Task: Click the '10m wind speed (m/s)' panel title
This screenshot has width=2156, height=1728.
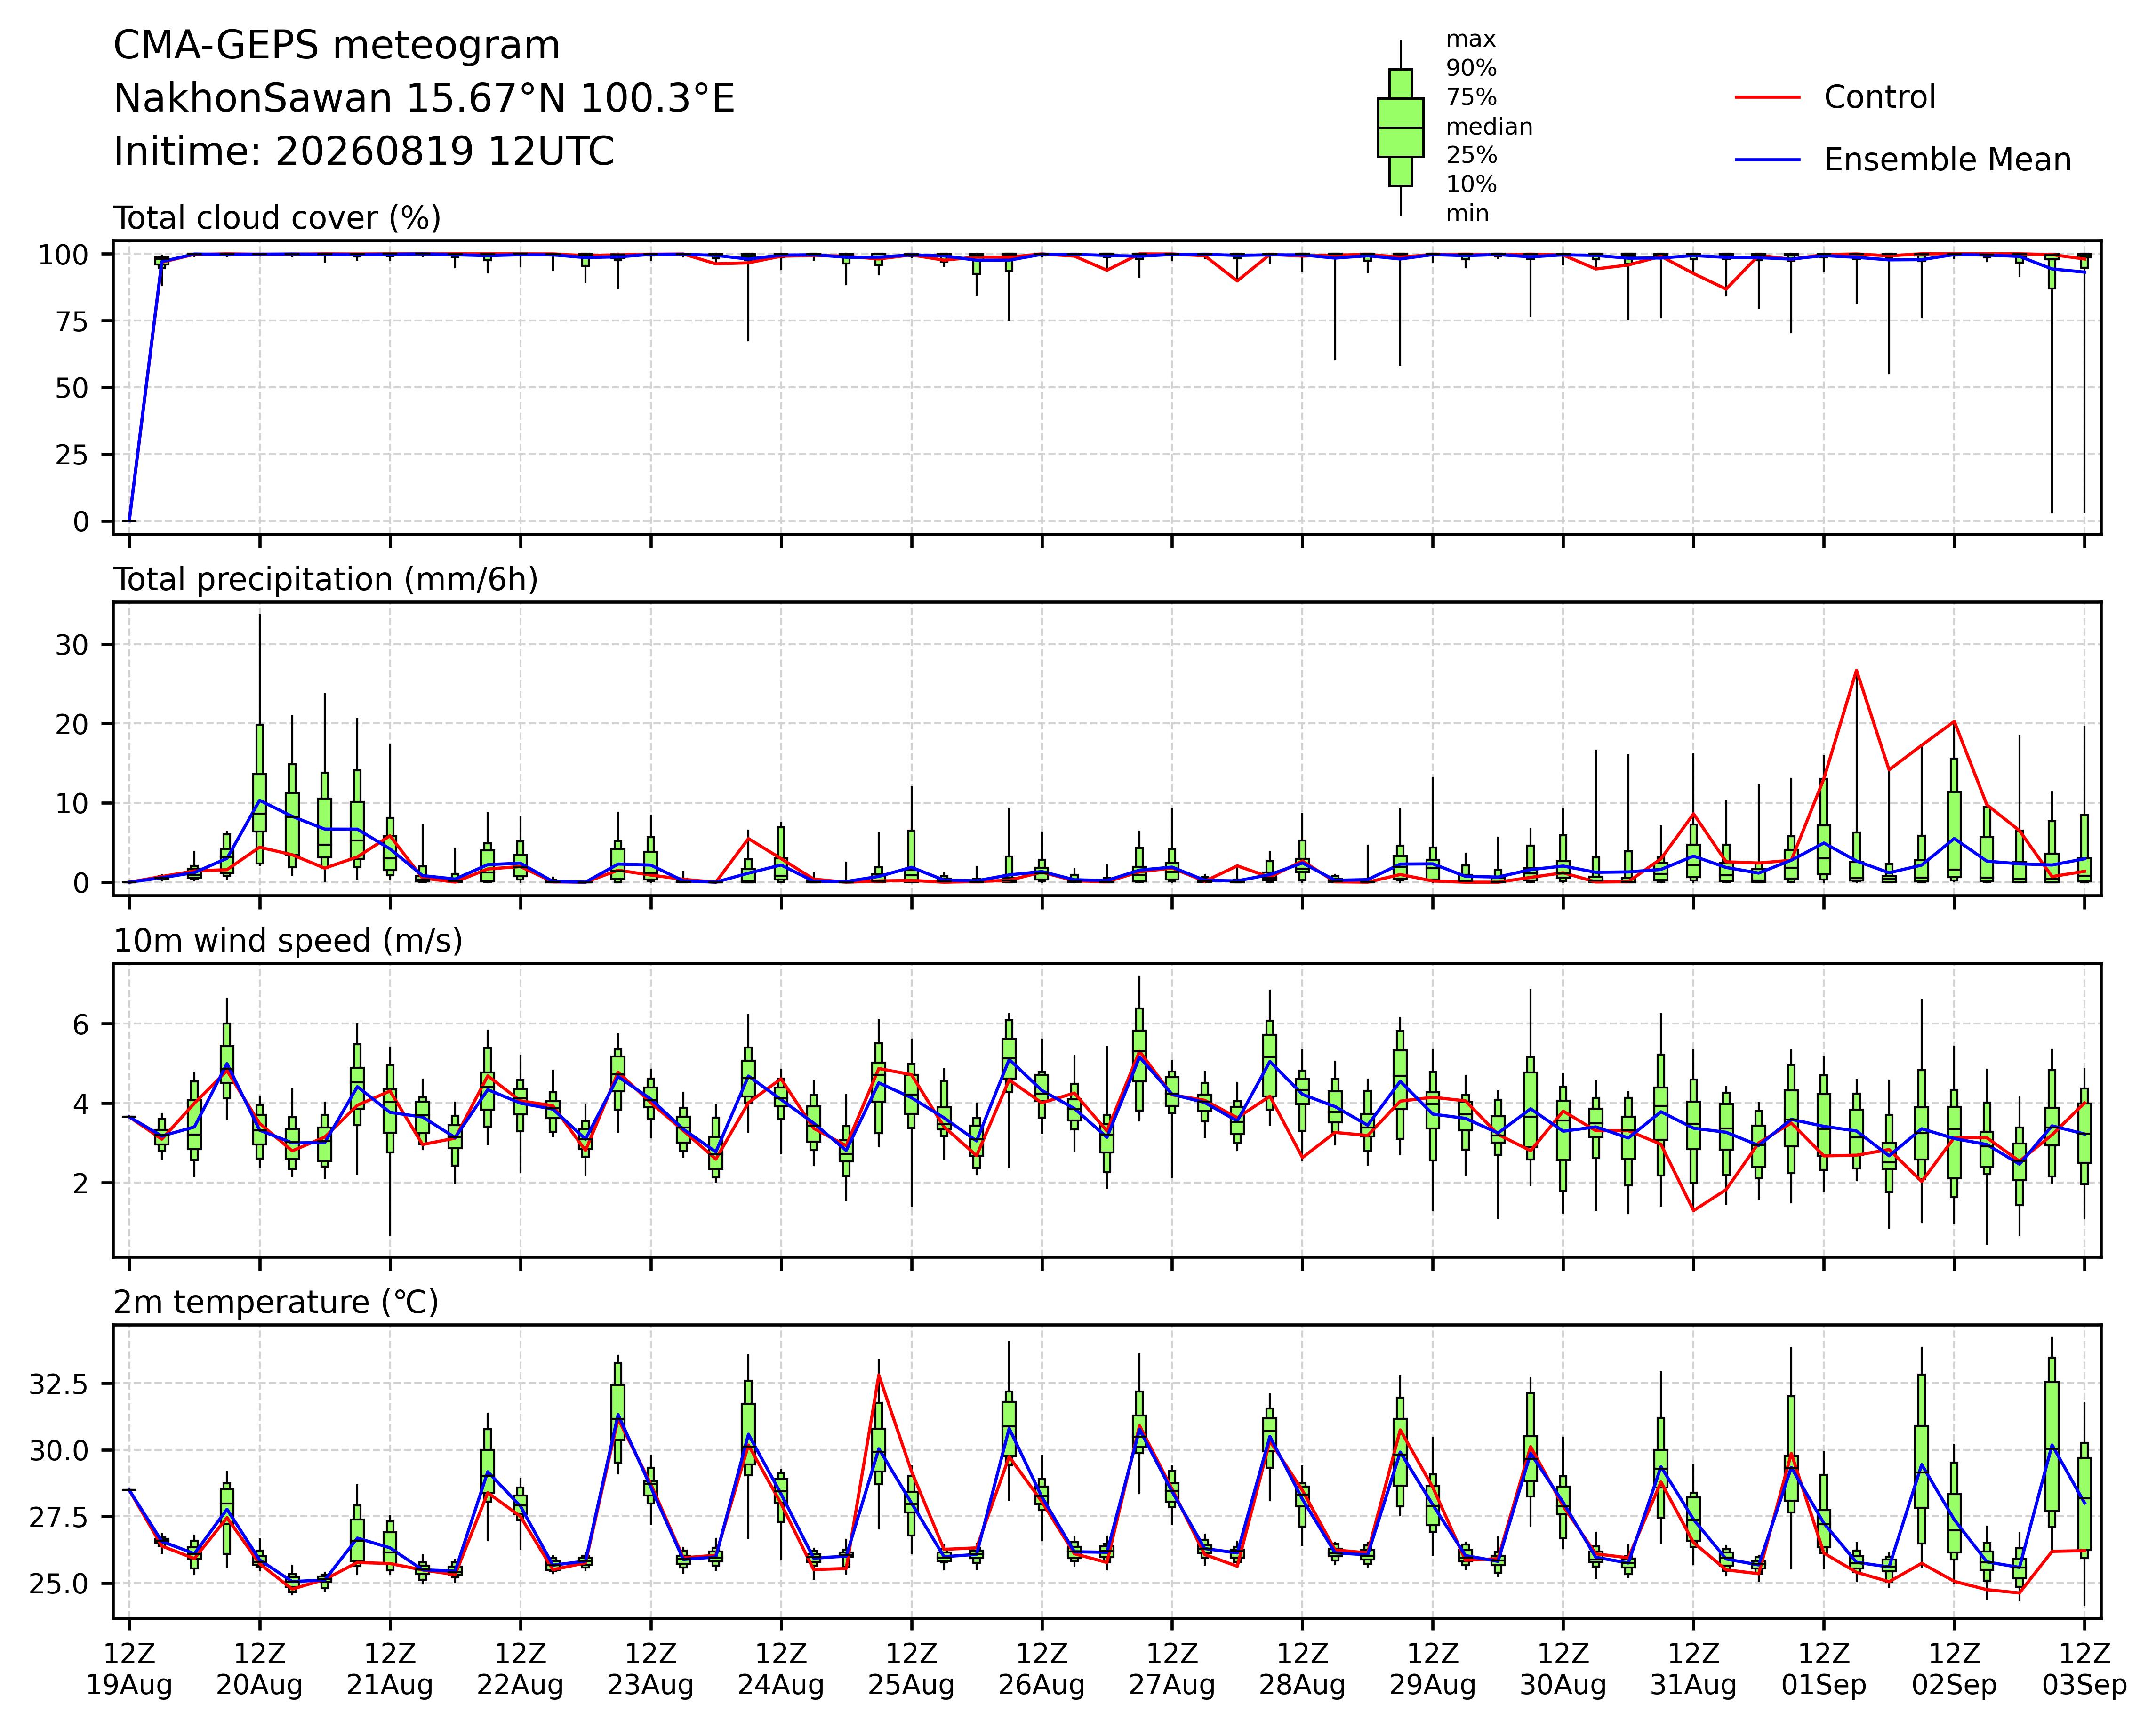Action: pos(288,941)
